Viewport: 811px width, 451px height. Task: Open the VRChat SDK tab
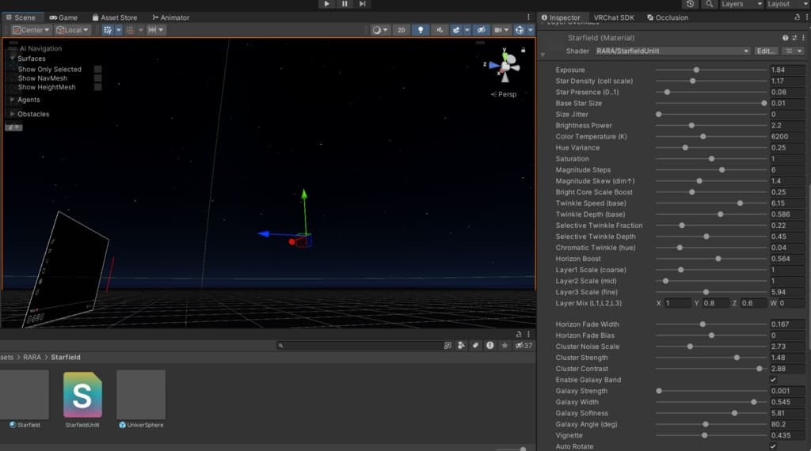click(614, 17)
